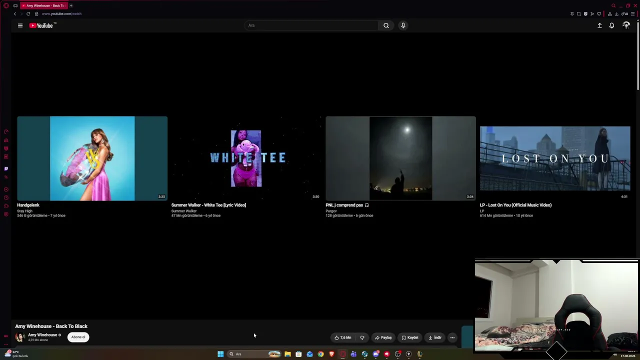Click the Paylaş share button

(x=383, y=337)
